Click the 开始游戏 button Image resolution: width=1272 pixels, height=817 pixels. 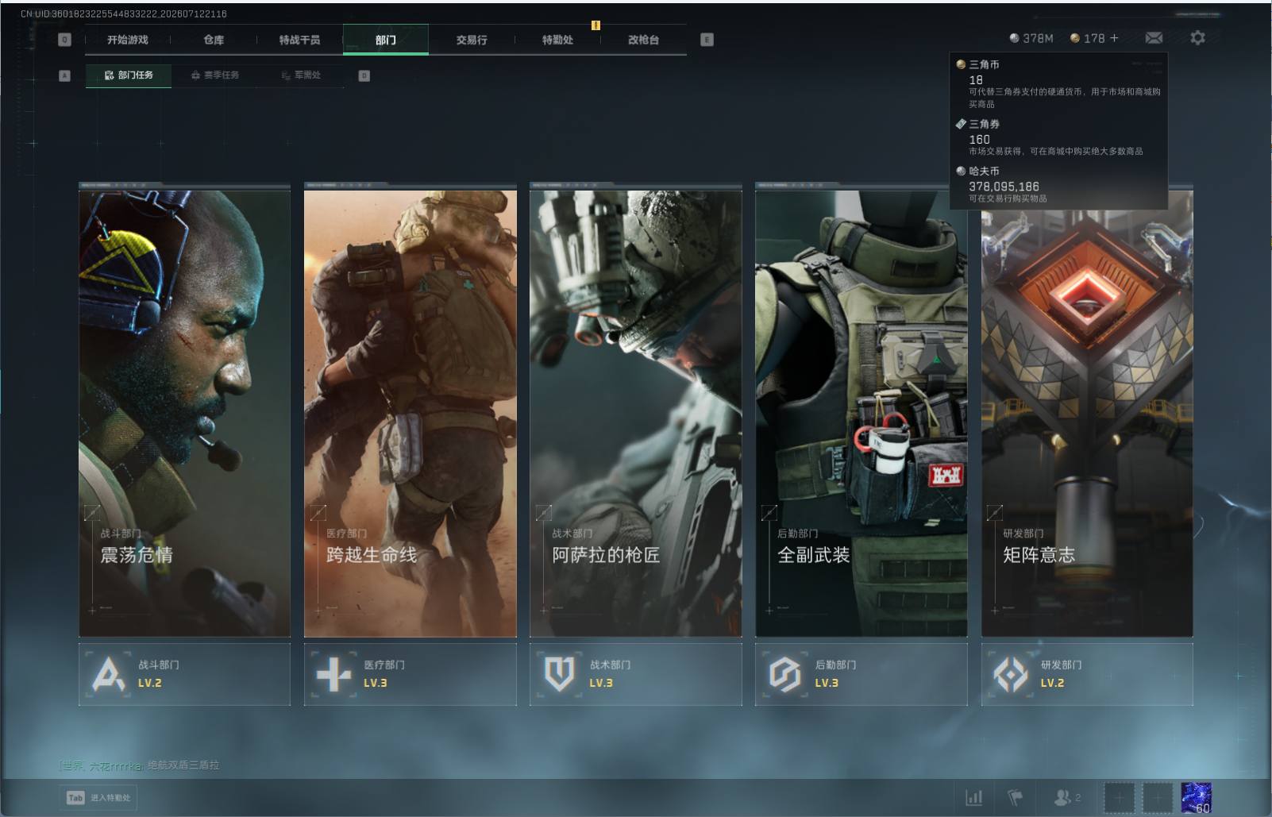[128, 40]
